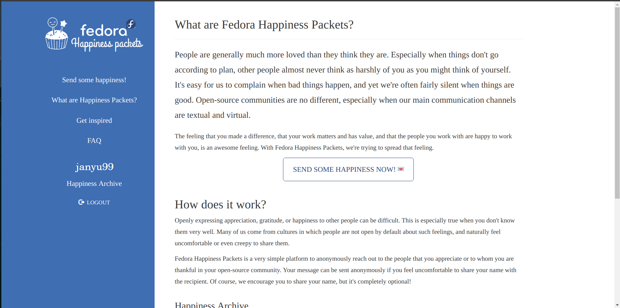Click the 'How does it work?' heading
Viewport: 620px width, 308px height.
220,204
